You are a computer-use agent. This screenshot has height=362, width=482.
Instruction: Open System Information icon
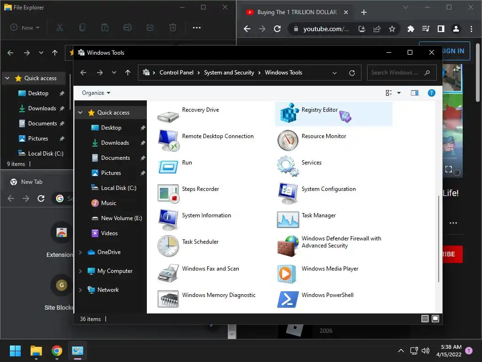tap(168, 220)
